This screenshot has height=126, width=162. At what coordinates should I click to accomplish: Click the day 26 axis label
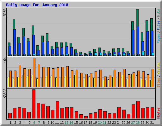coord(128,123)
